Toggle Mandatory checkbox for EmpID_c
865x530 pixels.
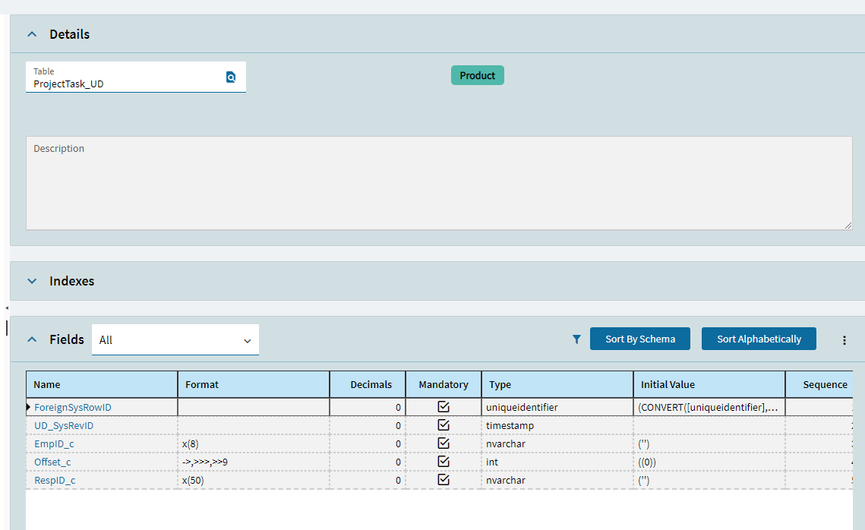click(444, 443)
